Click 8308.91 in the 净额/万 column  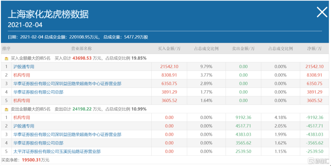(314, 75)
